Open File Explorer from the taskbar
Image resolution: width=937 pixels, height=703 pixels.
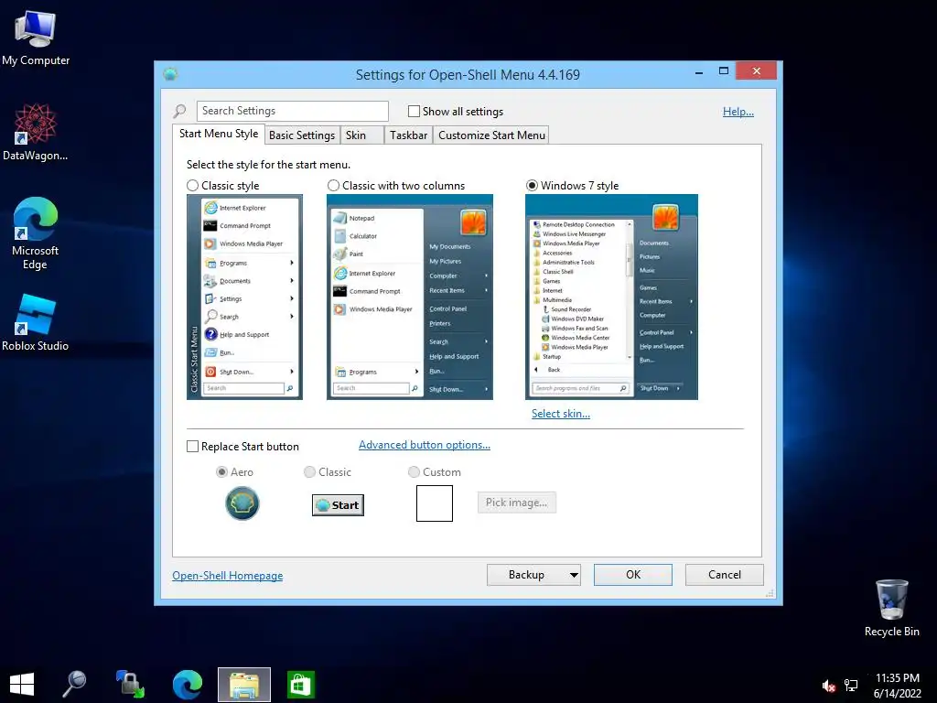pos(243,685)
